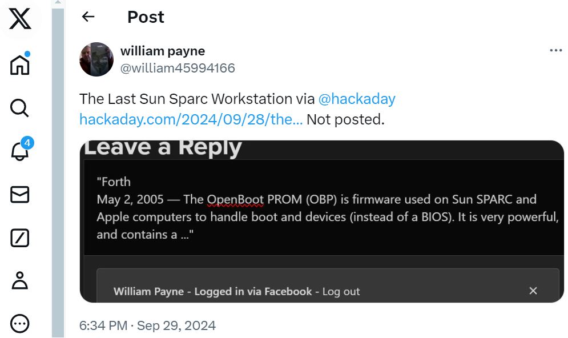Click the 6:34 PM Sep 29, 2024 timestamp
This screenshot has height=338, width=568.
click(x=147, y=325)
